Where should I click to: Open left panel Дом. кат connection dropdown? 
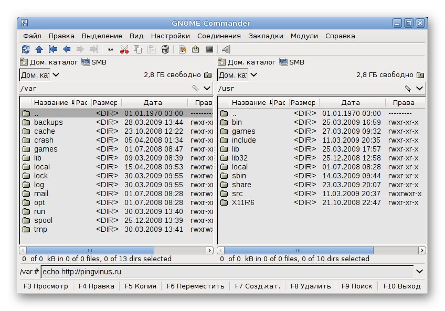coord(56,75)
